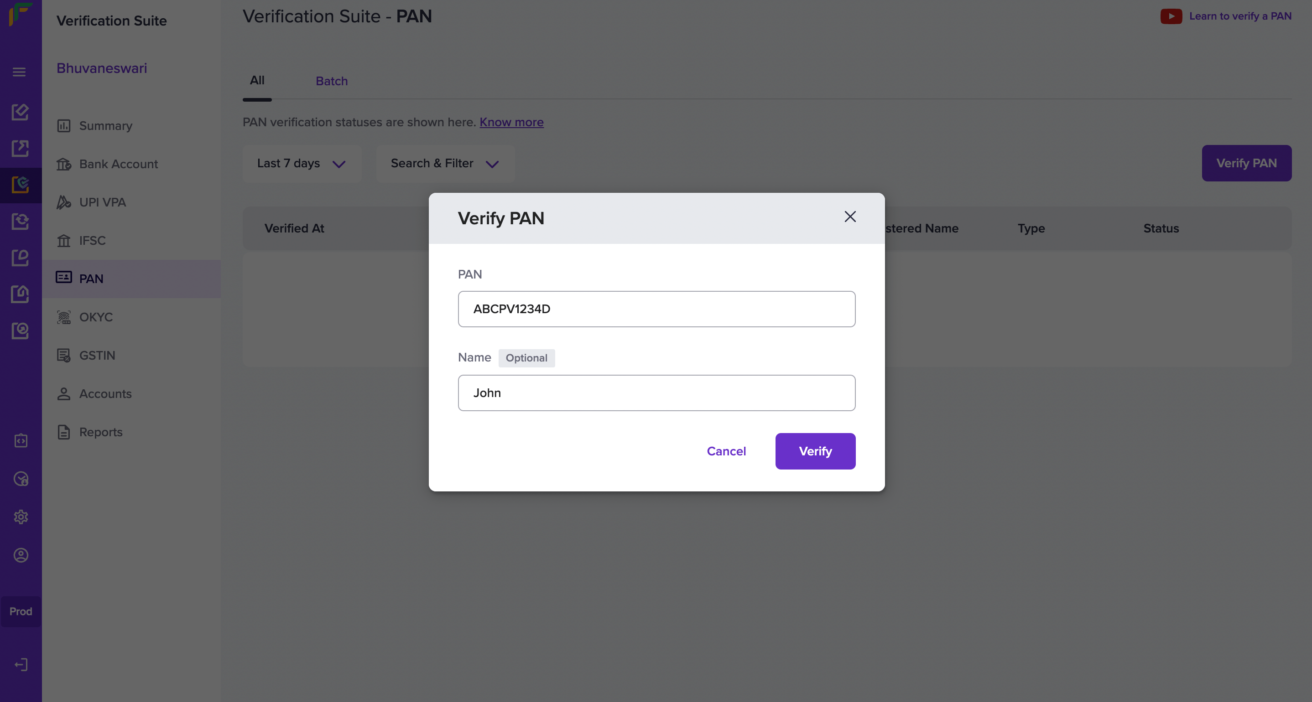Screen dimensions: 1312x702
Task: Click the YouTube play icon
Action: click(1171, 16)
